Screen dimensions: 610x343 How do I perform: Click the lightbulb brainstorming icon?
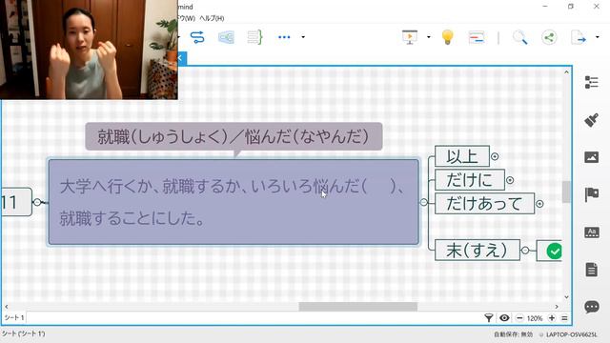point(448,37)
